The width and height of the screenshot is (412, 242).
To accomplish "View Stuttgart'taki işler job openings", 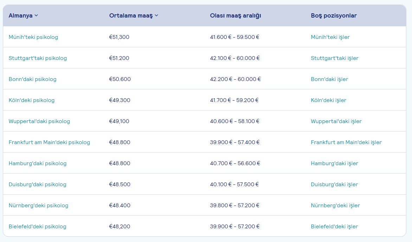I will [334, 58].
